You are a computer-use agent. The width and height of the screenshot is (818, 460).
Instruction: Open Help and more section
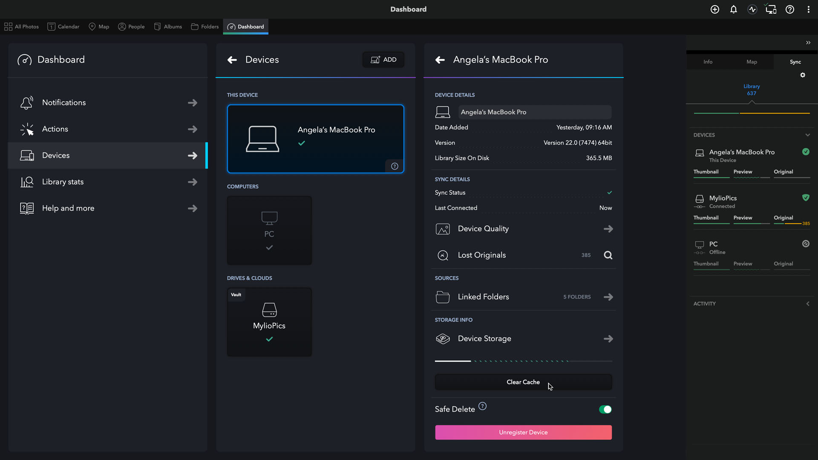click(x=107, y=208)
